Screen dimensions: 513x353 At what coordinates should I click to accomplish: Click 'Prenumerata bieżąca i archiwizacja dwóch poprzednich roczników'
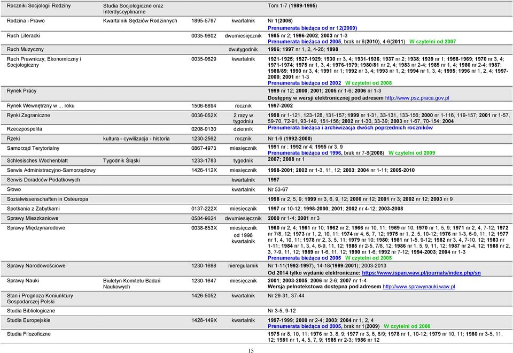350,128
